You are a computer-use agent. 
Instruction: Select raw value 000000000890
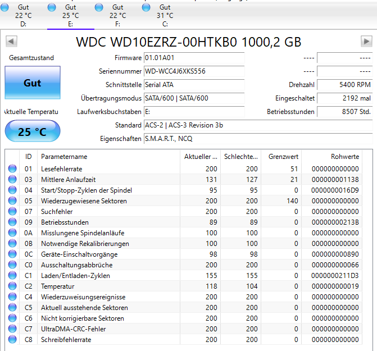(x=335, y=254)
